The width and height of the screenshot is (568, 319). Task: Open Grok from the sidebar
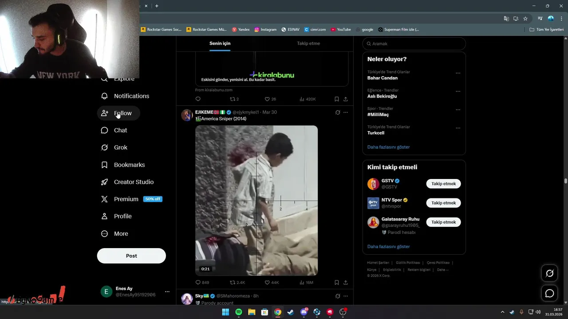coord(114,148)
